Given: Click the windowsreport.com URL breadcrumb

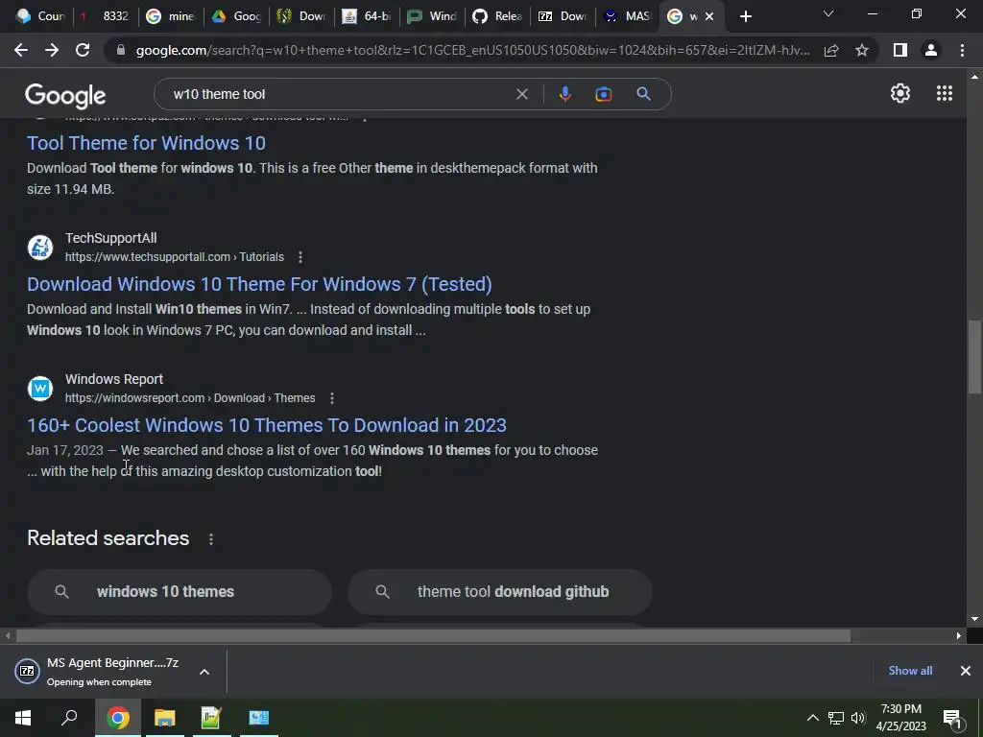Looking at the screenshot, I should click(x=190, y=398).
